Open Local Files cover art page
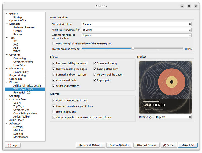The image size is (202, 153). click(19, 65)
